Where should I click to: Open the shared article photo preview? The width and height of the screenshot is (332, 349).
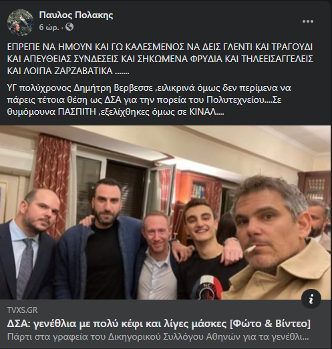click(165, 213)
